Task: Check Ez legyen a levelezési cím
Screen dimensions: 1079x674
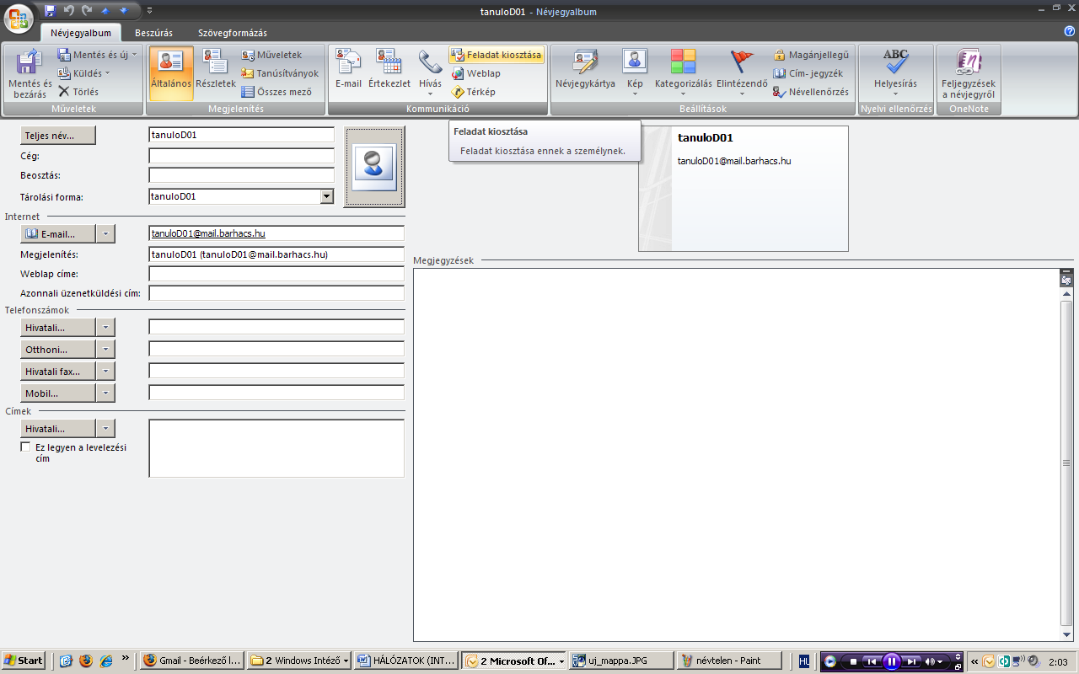Action: 25,447
